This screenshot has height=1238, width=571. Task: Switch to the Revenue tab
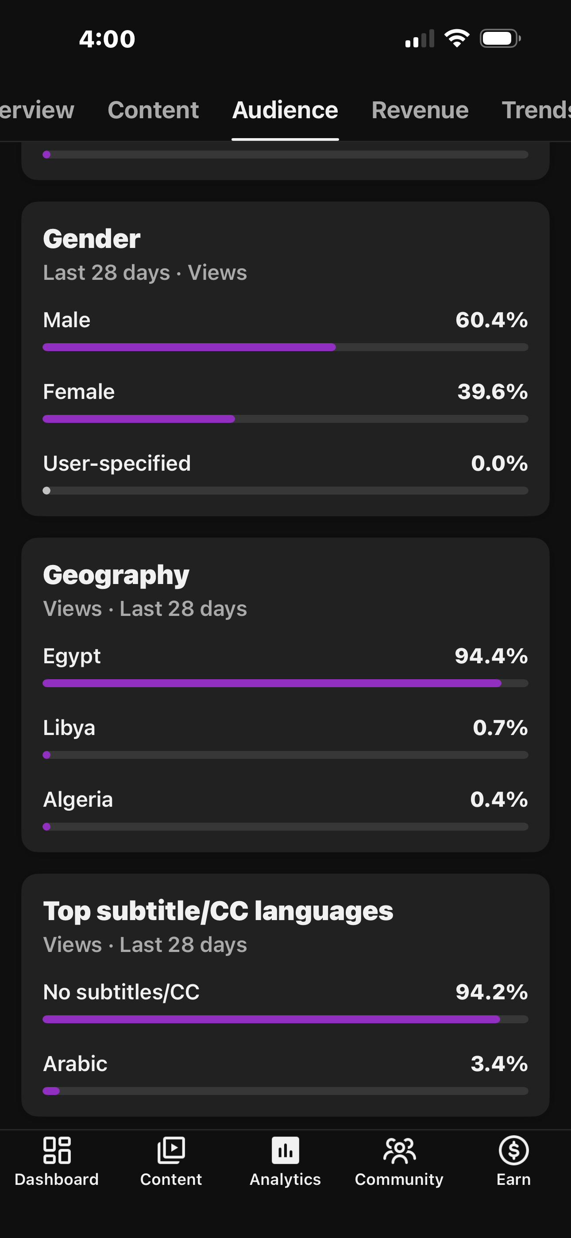420,110
